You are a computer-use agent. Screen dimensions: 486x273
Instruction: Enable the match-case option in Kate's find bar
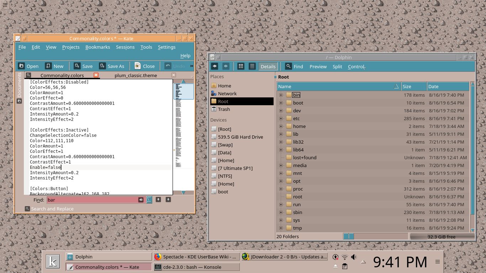[149, 200]
